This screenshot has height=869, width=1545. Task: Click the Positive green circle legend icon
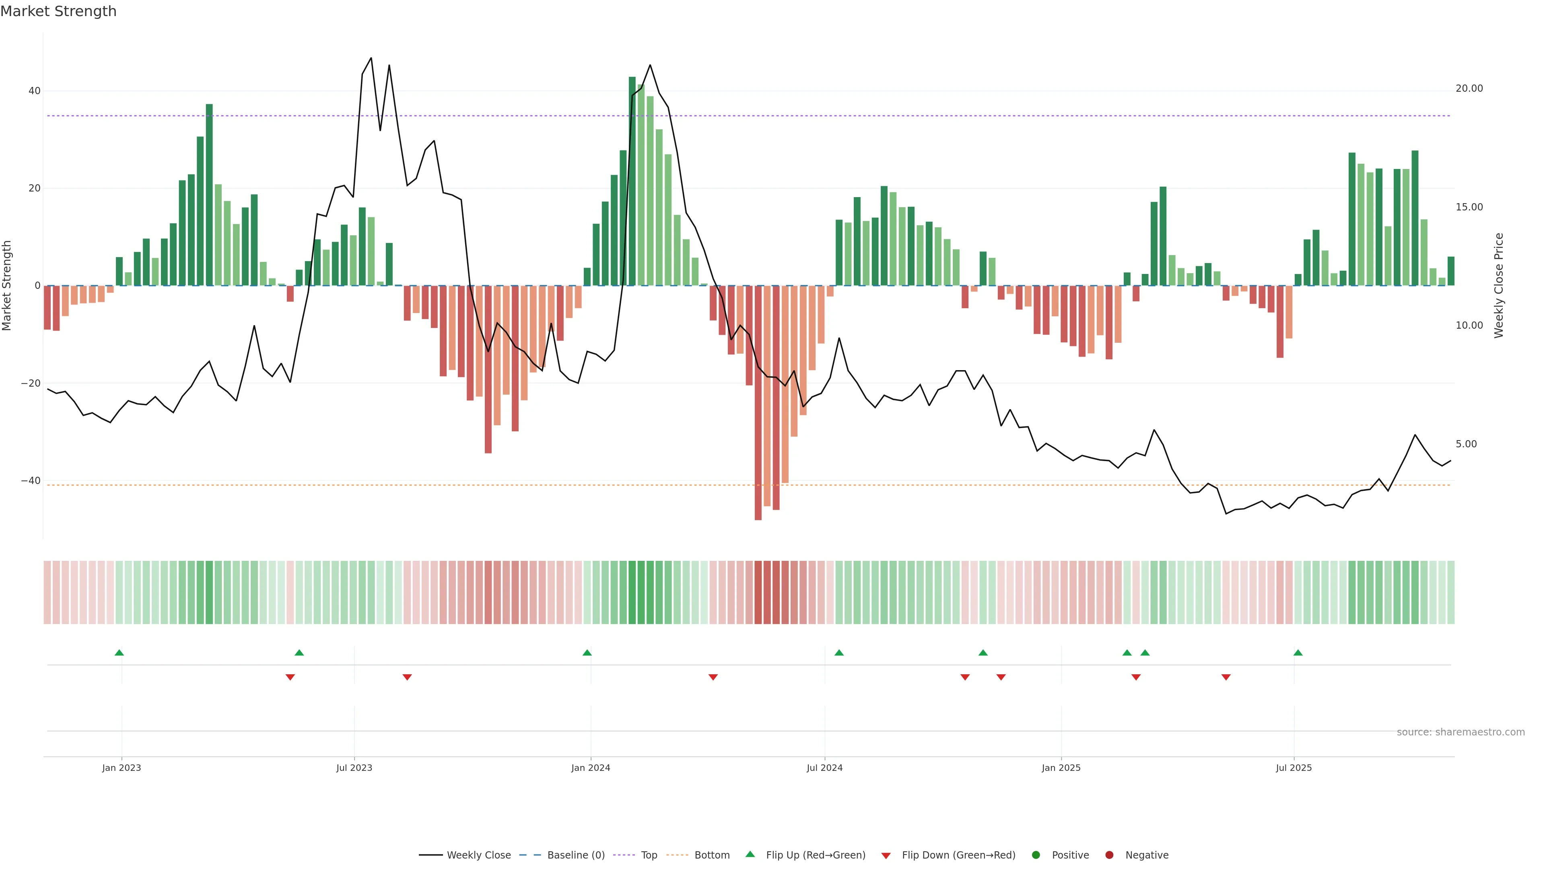pos(1036,855)
